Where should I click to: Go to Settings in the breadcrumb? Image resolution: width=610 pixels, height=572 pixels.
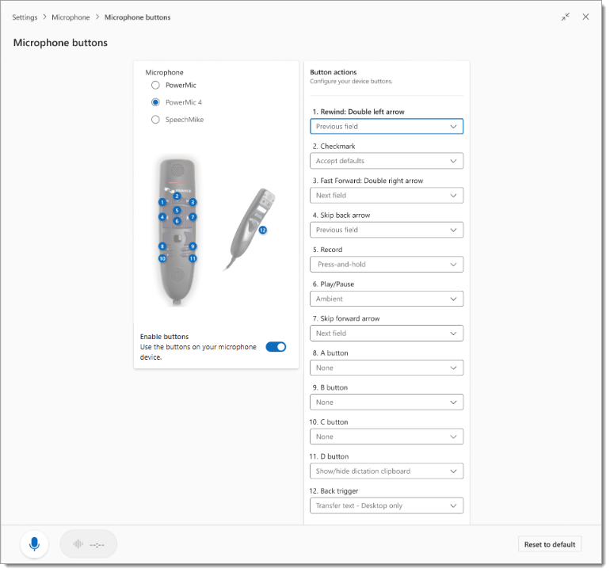point(25,17)
